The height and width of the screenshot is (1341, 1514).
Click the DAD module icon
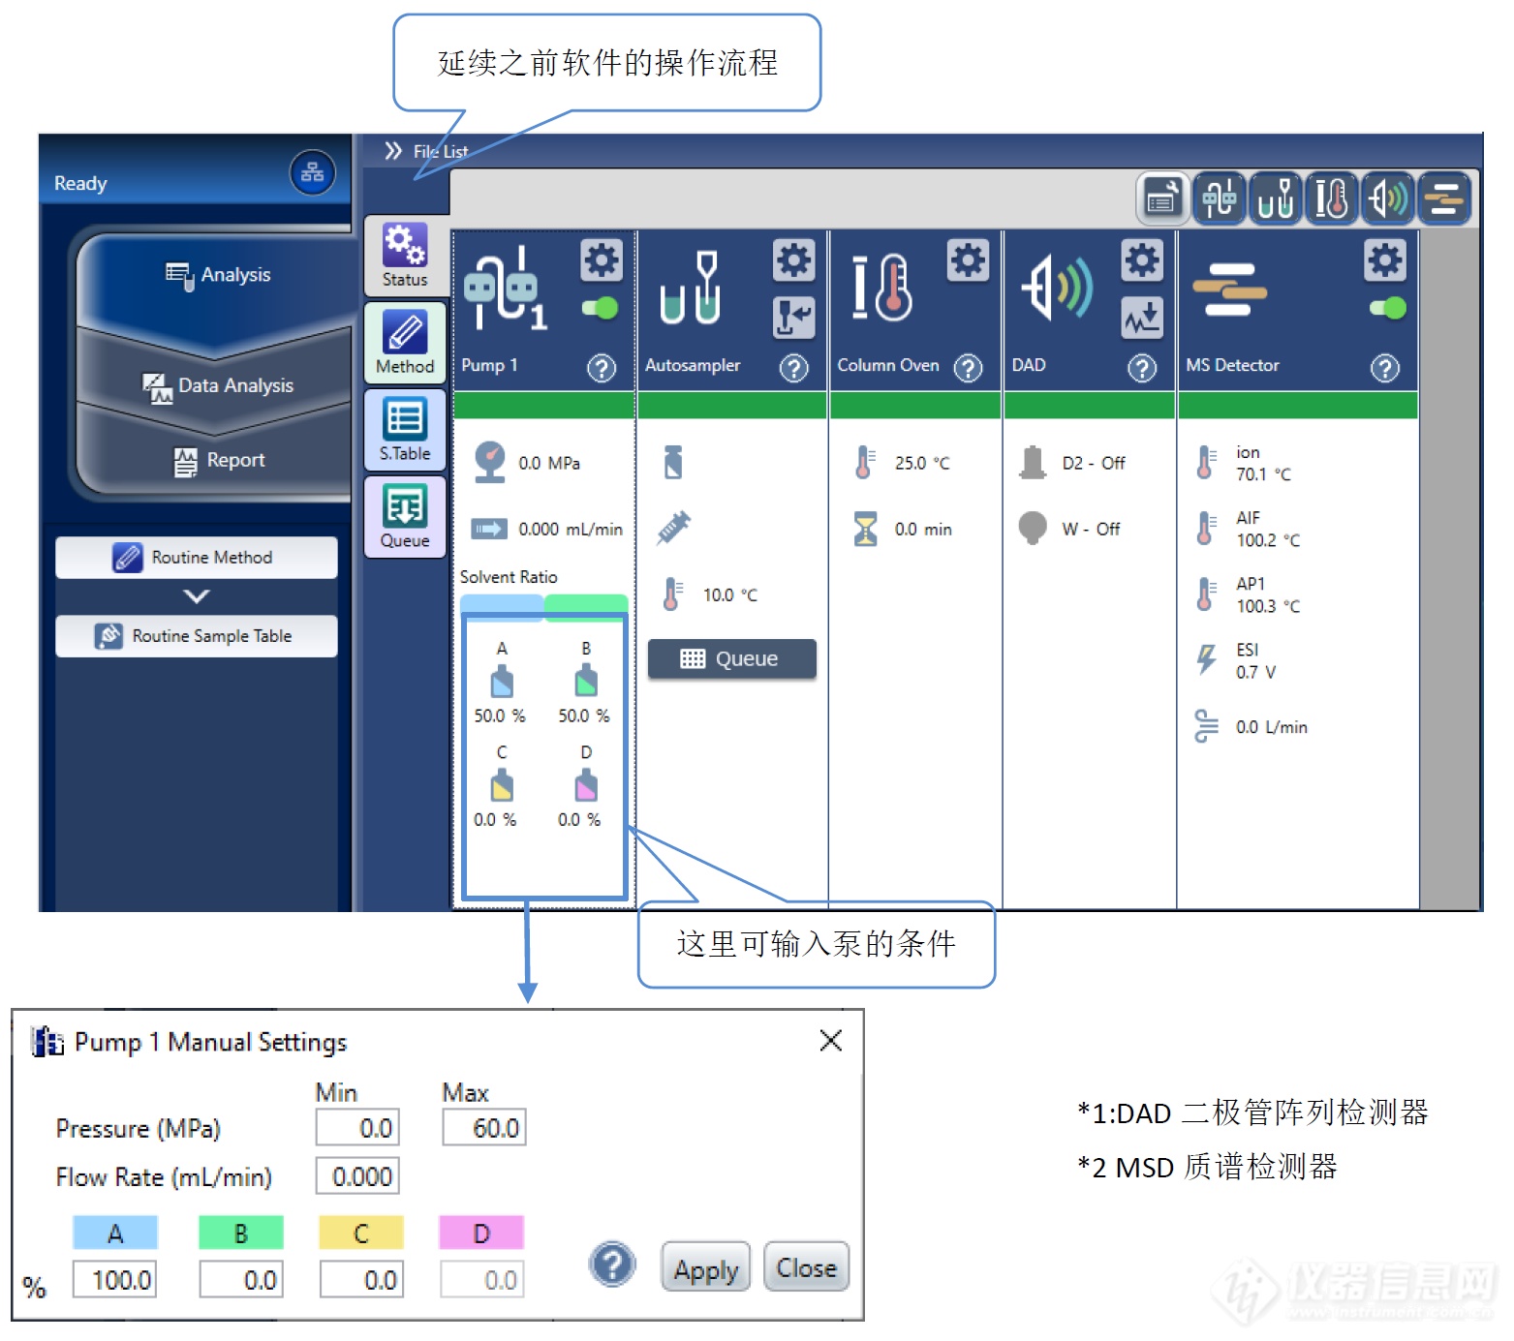1057,288
